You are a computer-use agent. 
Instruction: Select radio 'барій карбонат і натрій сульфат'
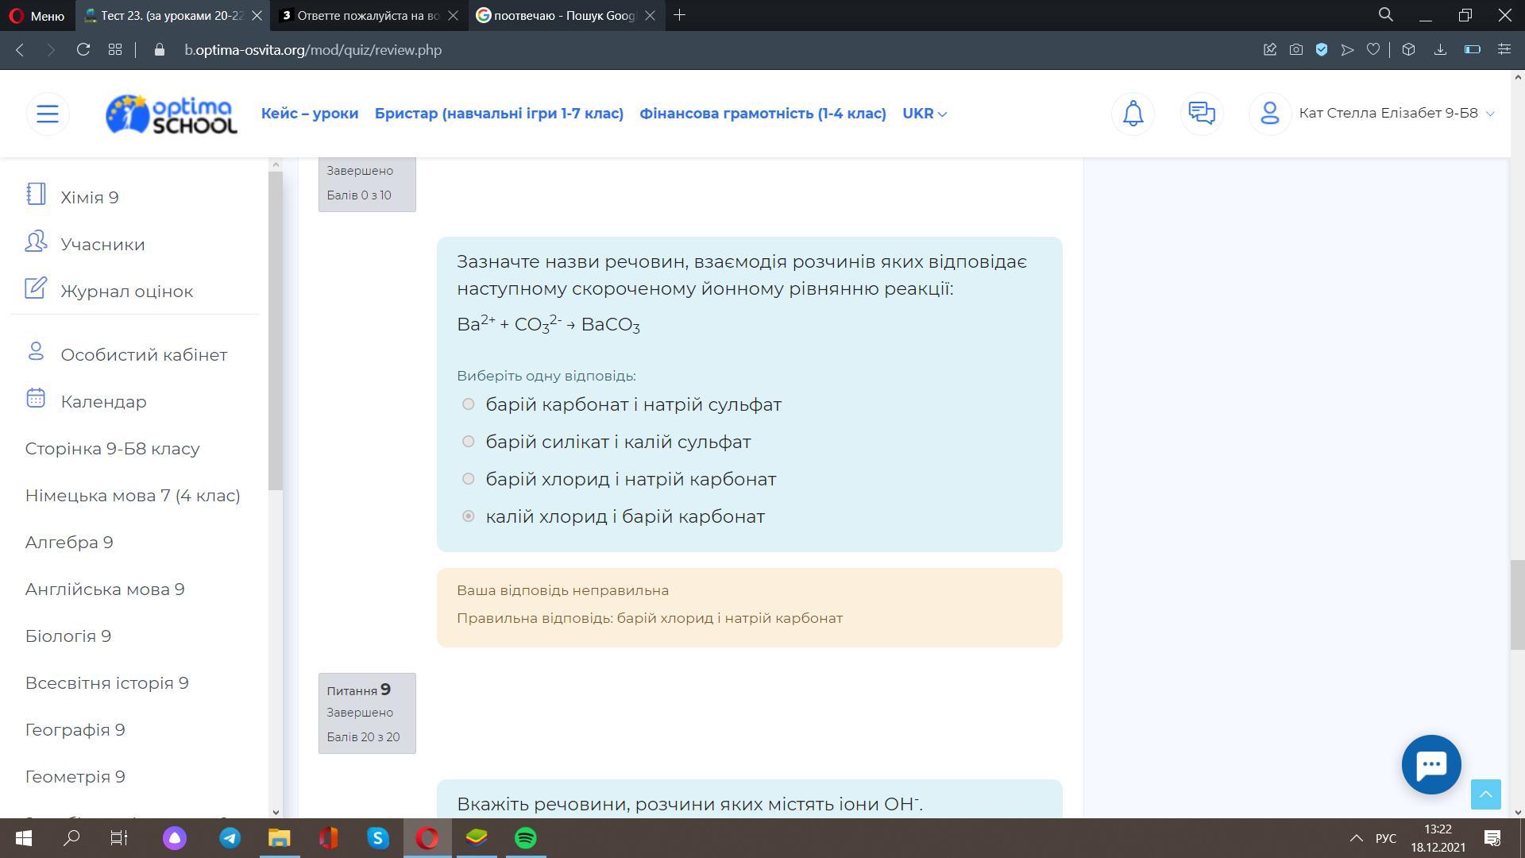coord(469,404)
